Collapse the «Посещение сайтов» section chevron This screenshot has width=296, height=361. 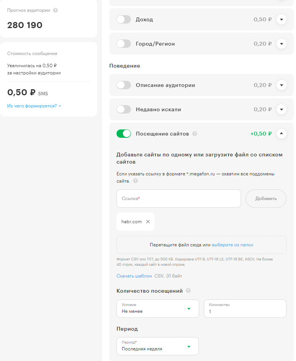coord(282,134)
